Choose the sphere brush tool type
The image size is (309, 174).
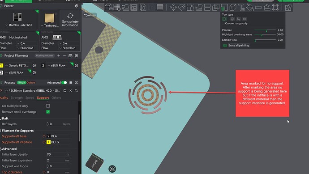pos(232,19)
